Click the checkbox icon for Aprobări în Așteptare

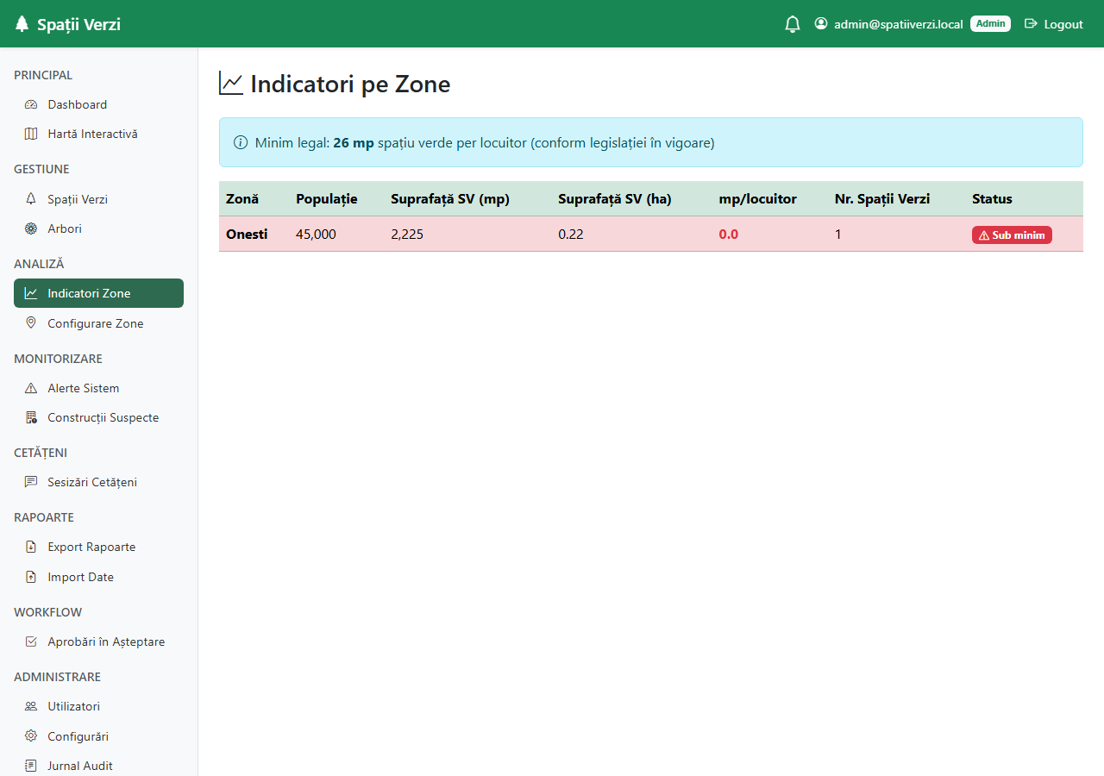point(31,641)
